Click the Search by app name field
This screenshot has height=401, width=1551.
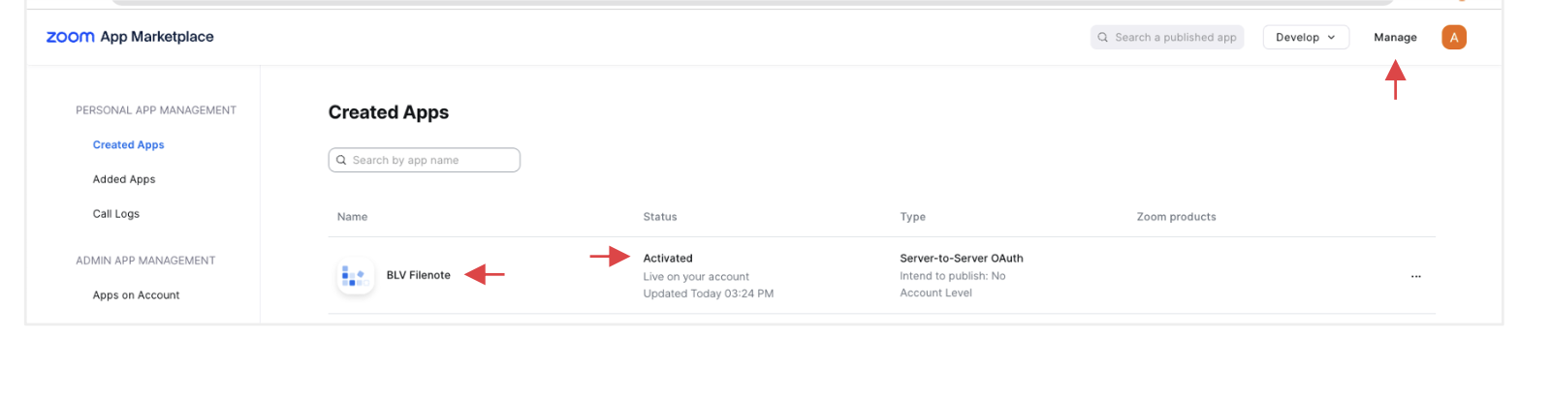click(x=431, y=161)
